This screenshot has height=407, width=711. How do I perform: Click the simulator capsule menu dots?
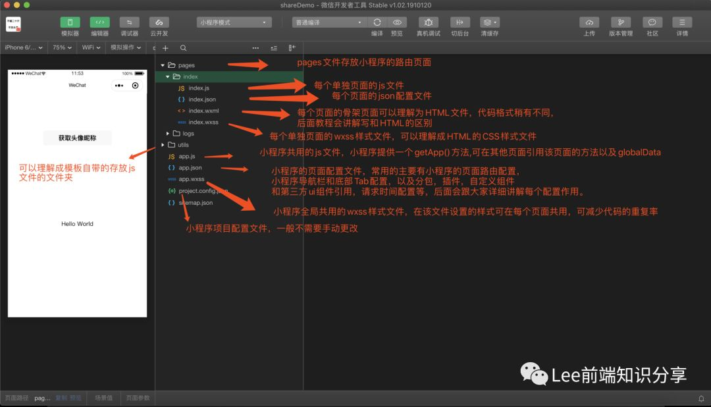(x=118, y=86)
